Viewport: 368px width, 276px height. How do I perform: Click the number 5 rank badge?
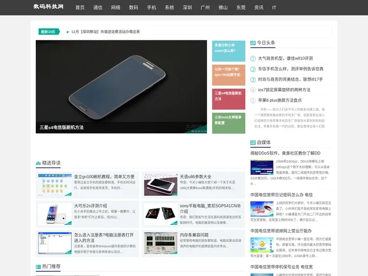(253, 101)
